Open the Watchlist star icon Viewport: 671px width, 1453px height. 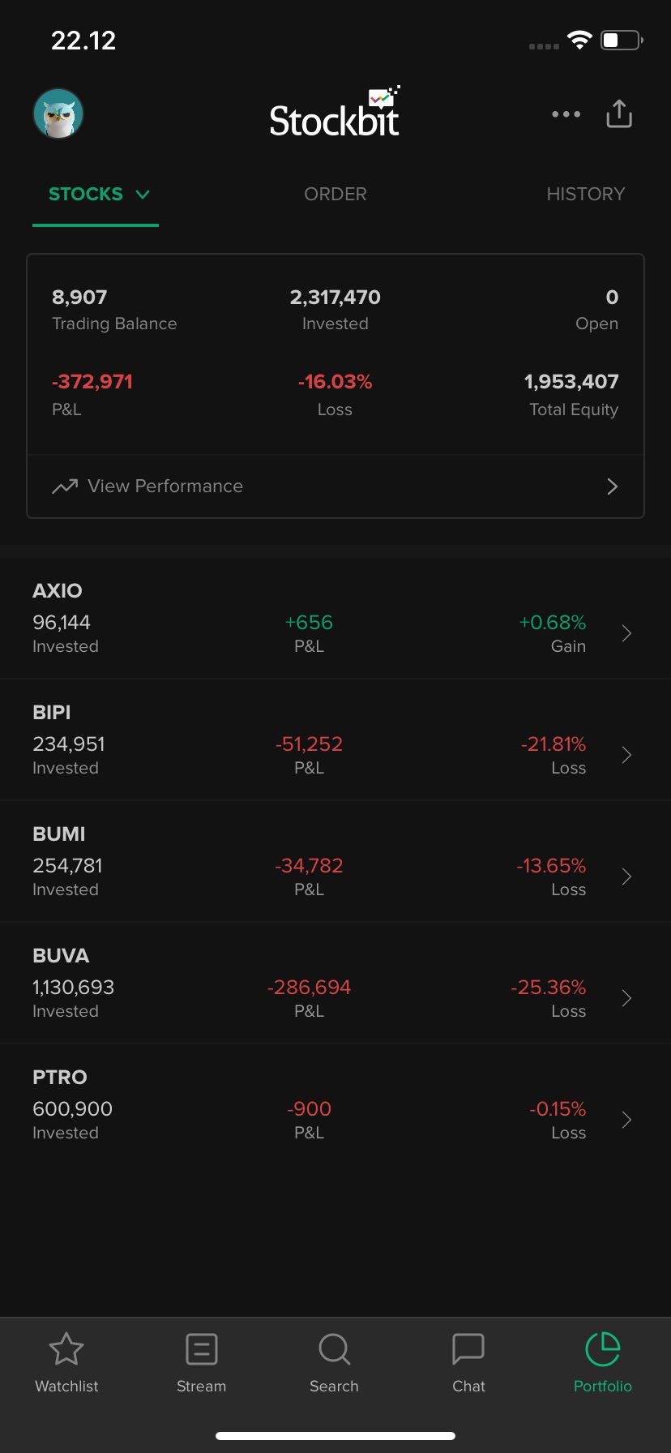click(x=66, y=1350)
